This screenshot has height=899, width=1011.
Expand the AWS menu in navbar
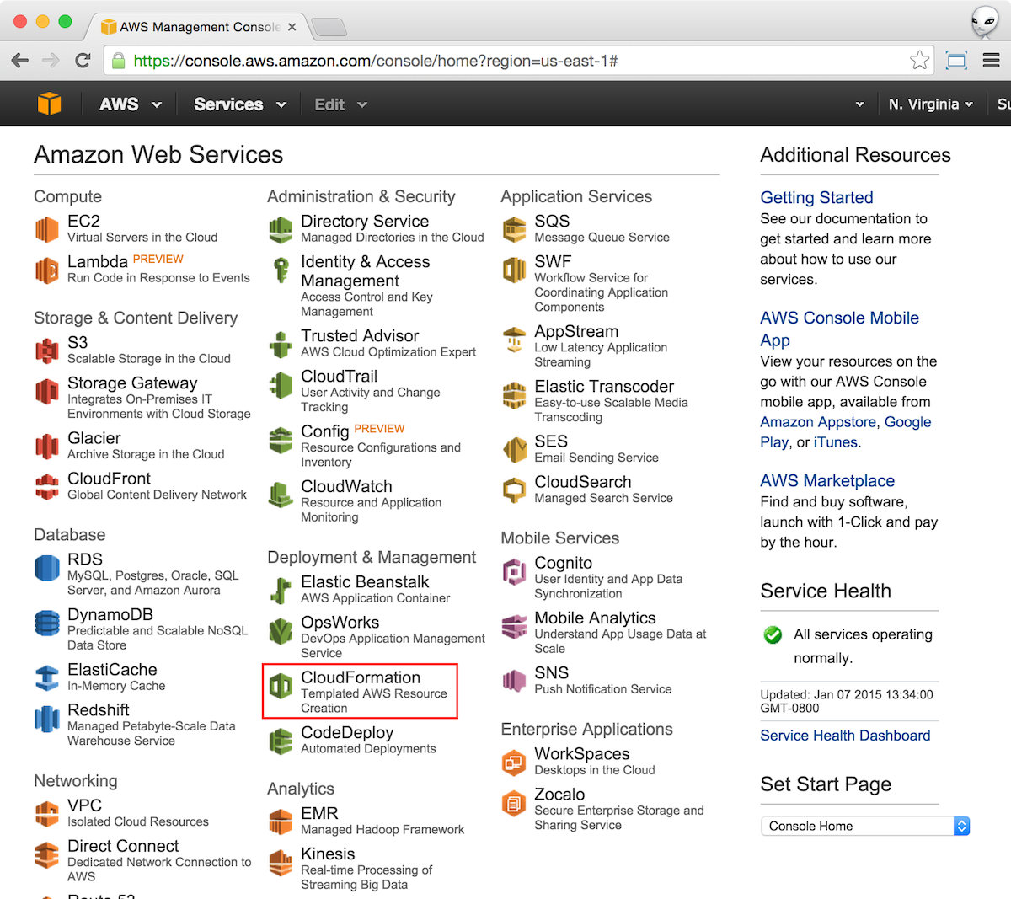[129, 104]
